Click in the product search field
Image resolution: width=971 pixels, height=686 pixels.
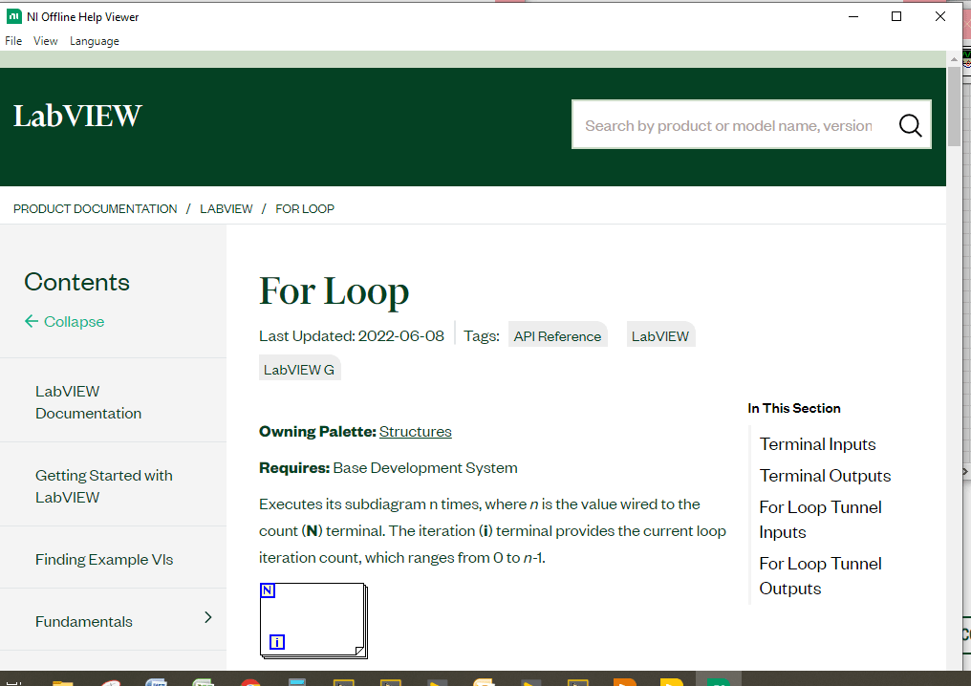coord(728,126)
